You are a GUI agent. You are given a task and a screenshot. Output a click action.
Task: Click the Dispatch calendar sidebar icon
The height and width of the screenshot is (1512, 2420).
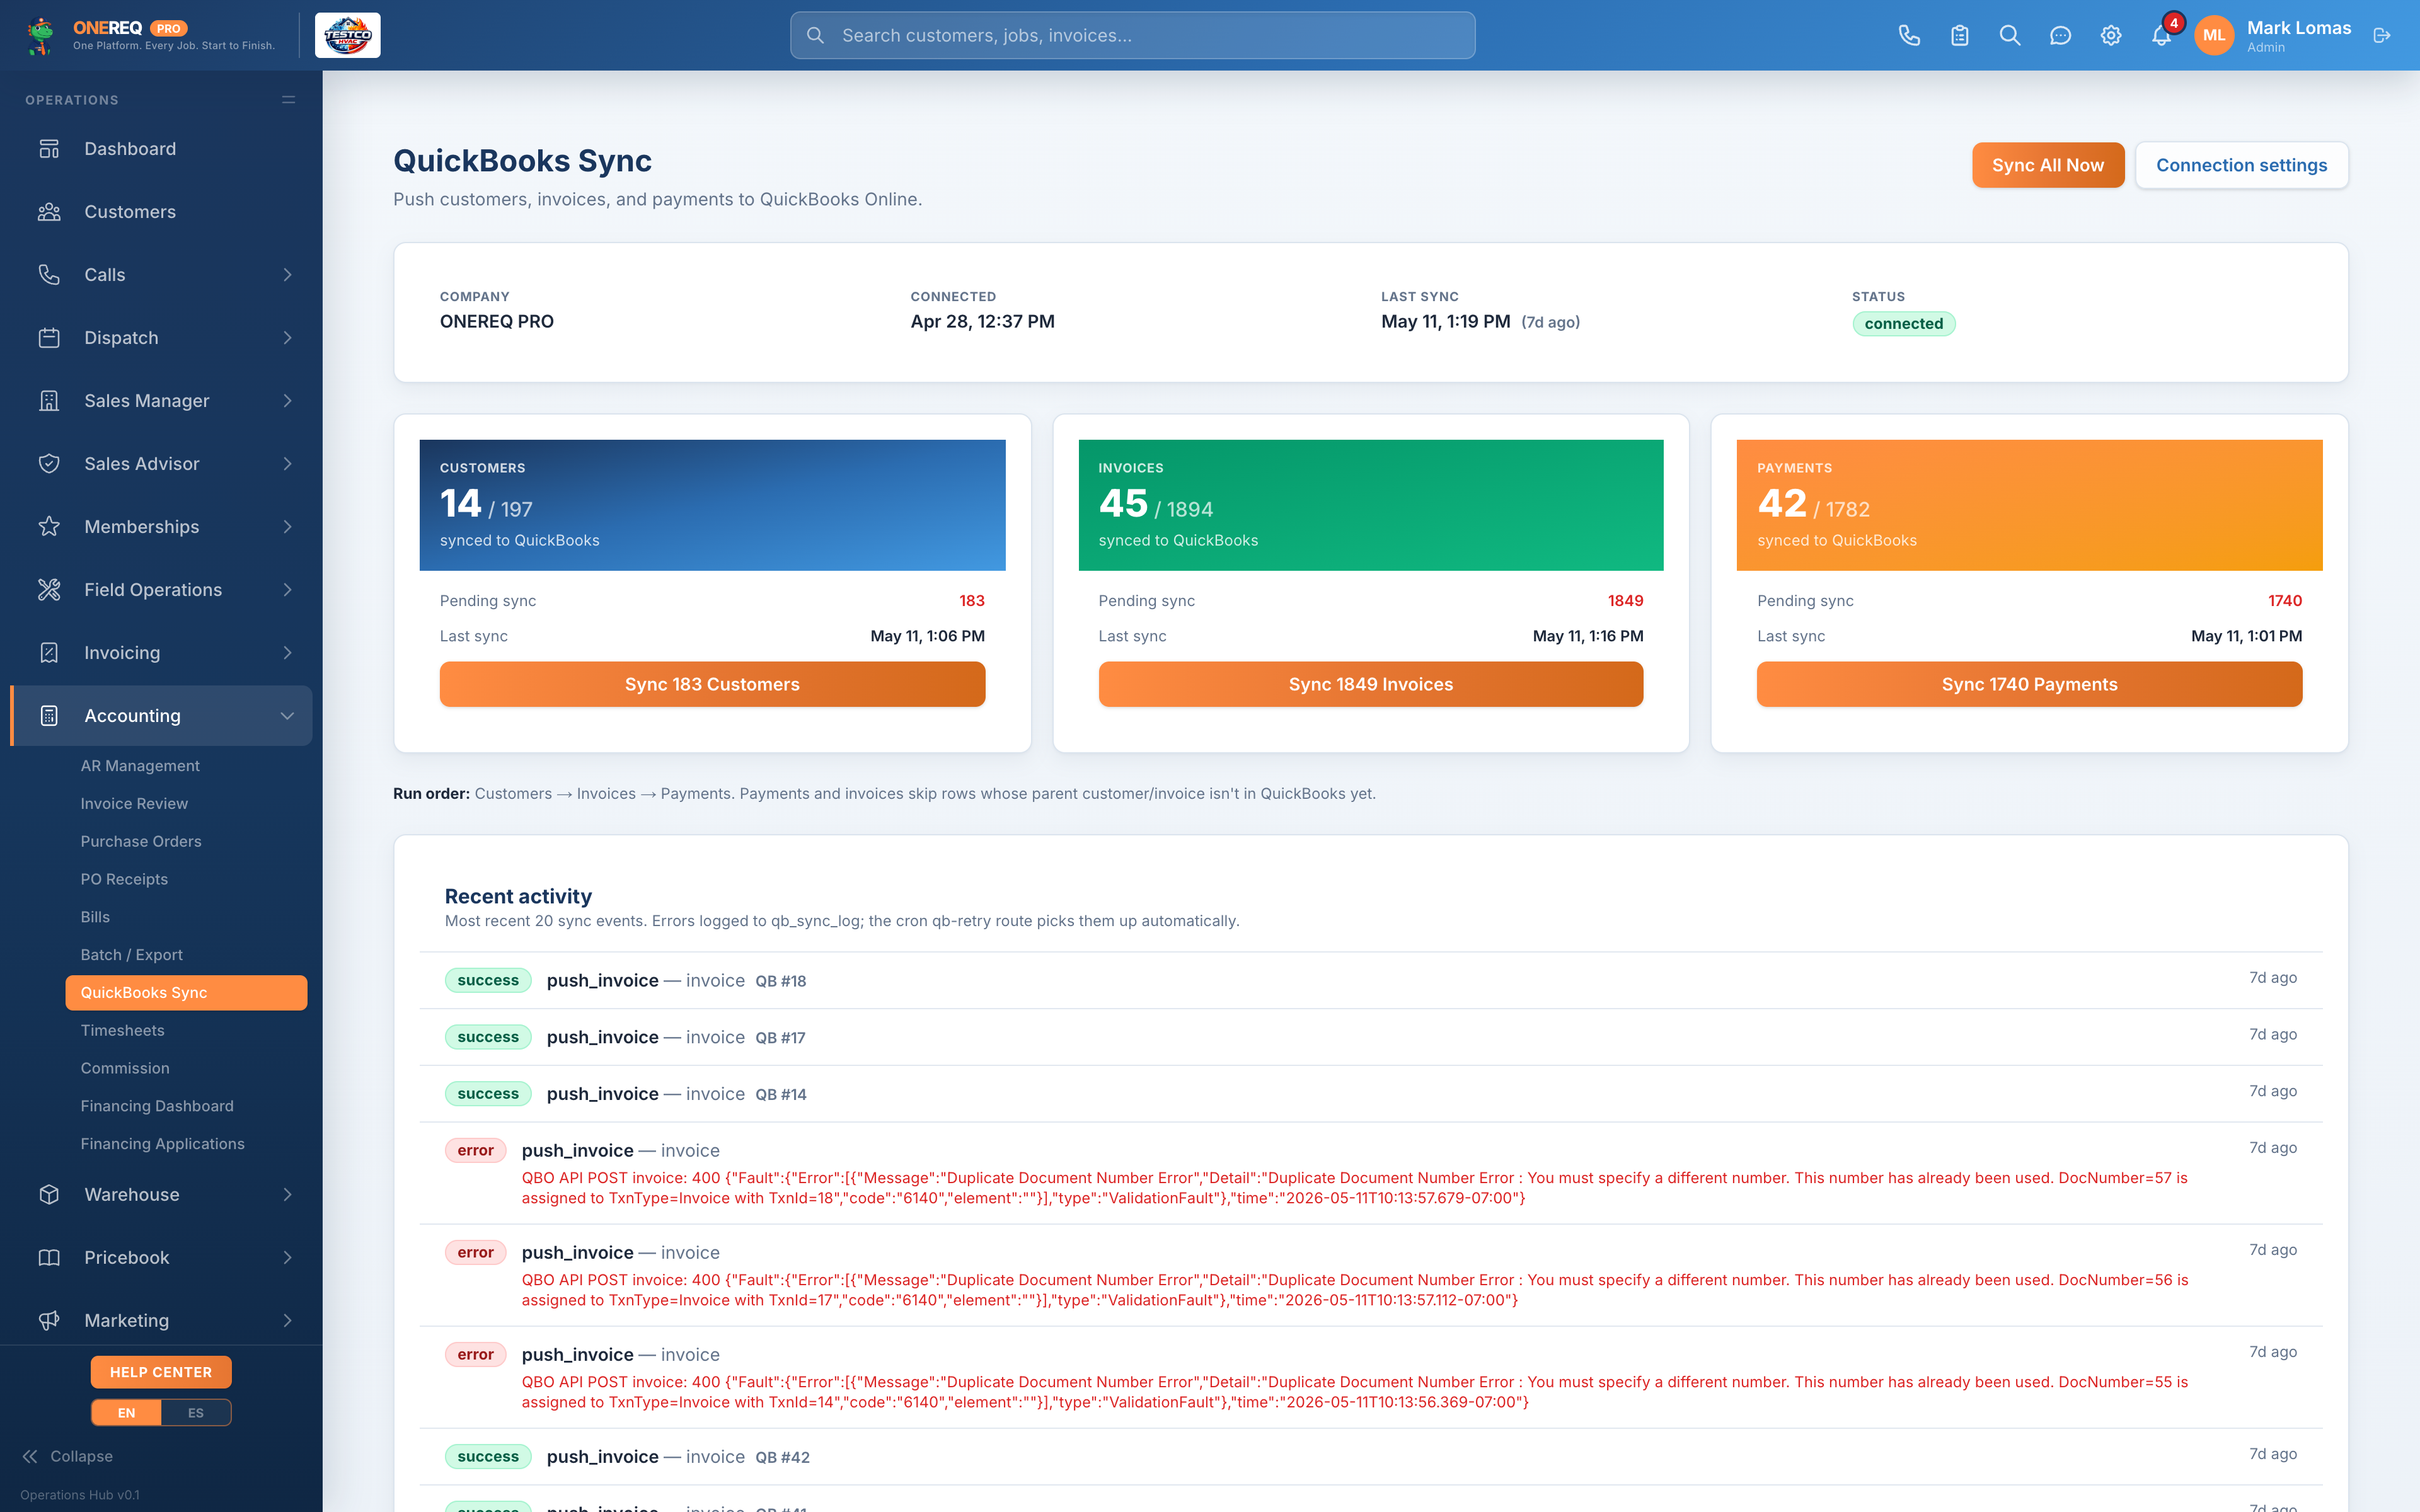(49, 338)
